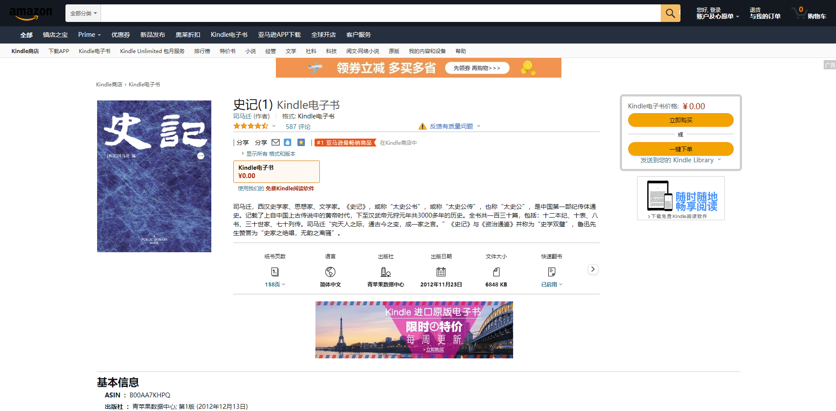The image size is (836, 411).
Task: Open the 587 评论 reviews link
Action: tap(298, 127)
